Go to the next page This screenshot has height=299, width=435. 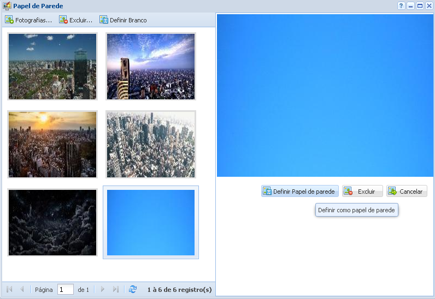[102, 289]
